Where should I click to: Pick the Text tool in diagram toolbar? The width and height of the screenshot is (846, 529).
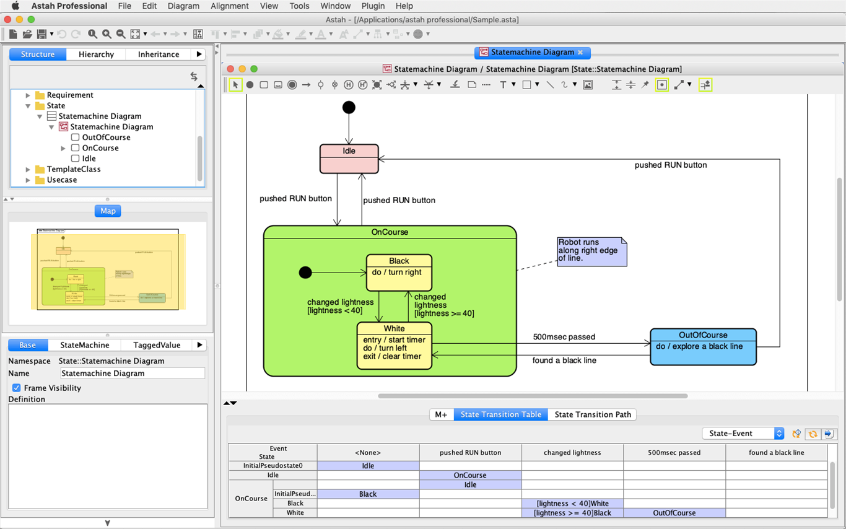click(503, 85)
